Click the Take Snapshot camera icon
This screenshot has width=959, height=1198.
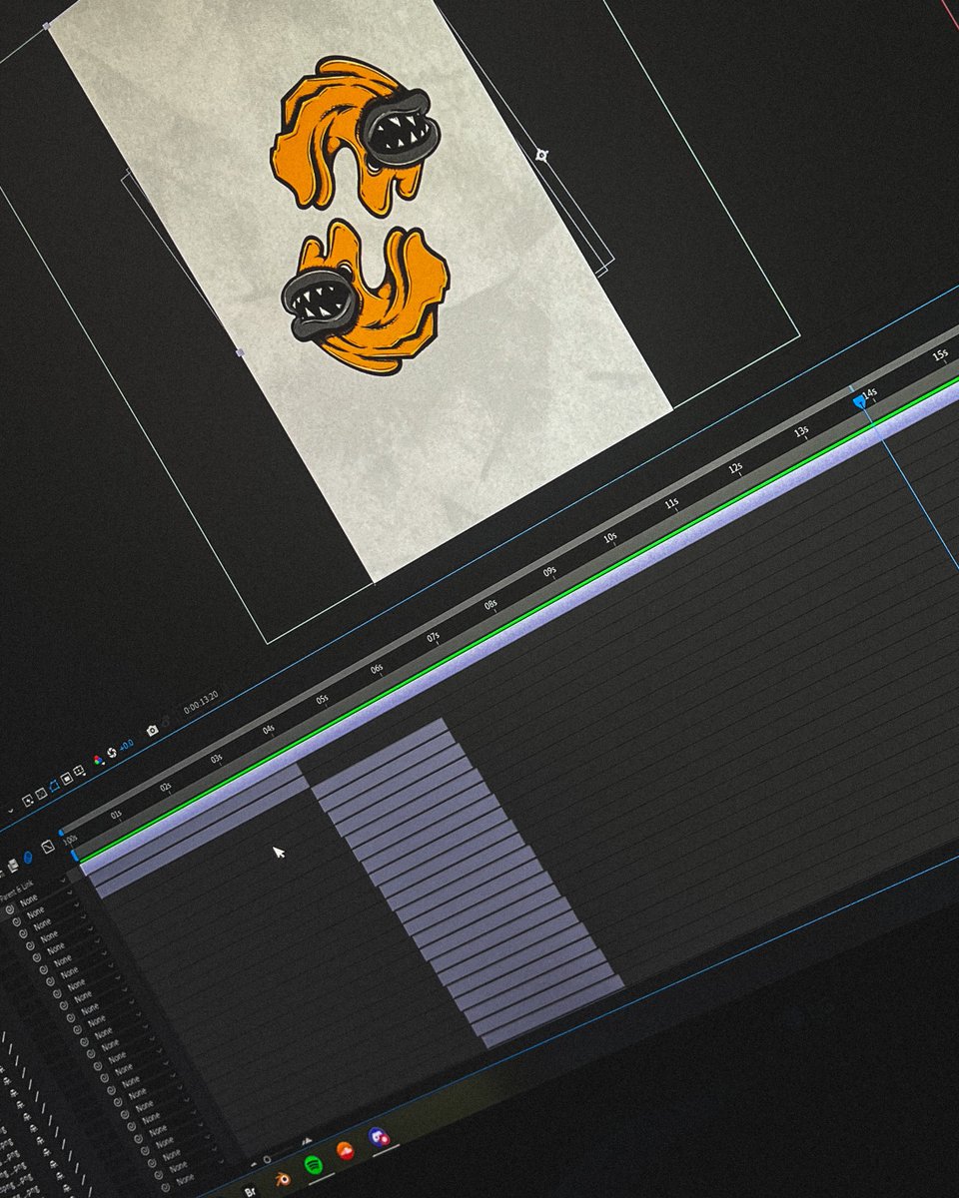coord(152,731)
